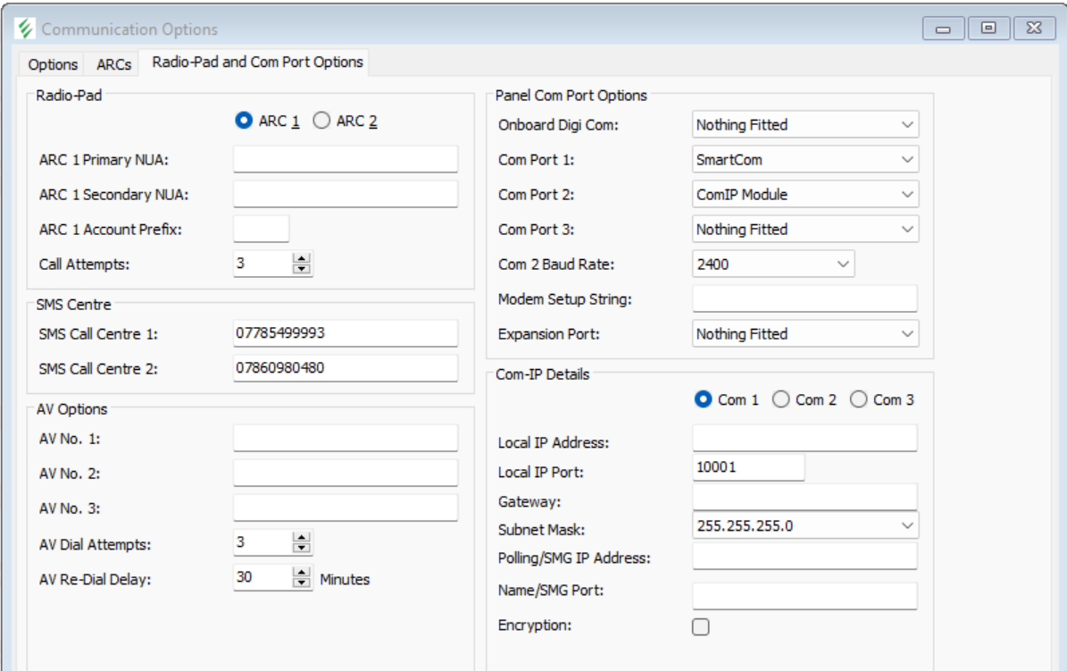
Task: Click the Modem Setup String field
Action: click(x=804, y=299)
